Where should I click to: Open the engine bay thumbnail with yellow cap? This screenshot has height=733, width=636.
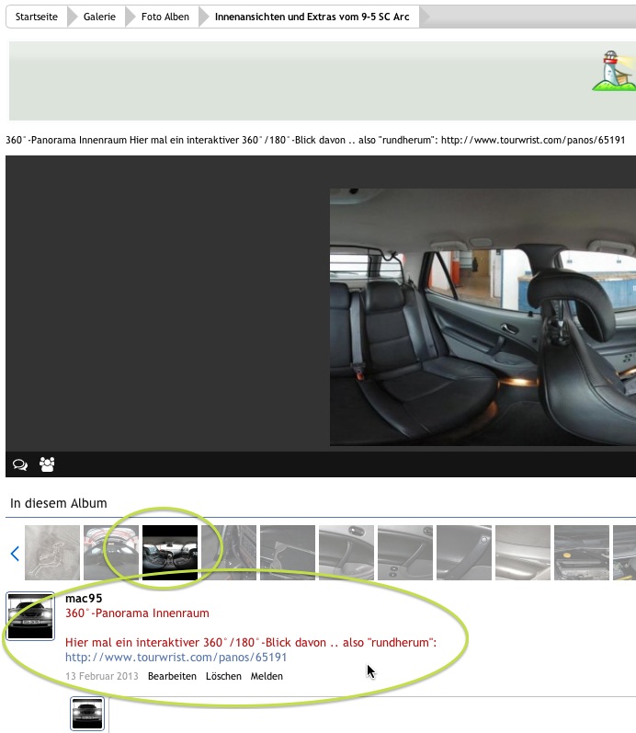[582, 553]
